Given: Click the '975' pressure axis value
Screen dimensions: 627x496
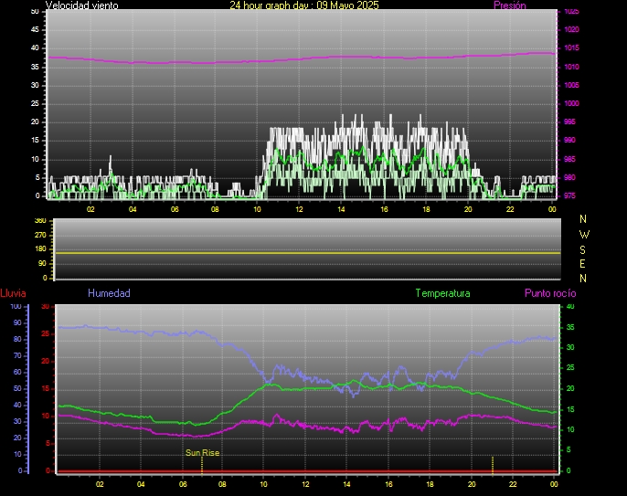Looking at the screenshot, I should pos(569,195).
